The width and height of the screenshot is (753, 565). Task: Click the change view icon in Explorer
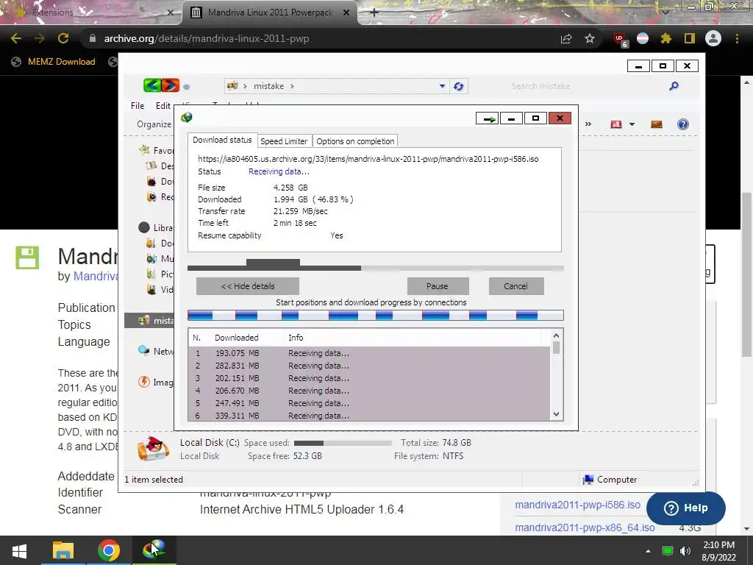tap(616, 124)
